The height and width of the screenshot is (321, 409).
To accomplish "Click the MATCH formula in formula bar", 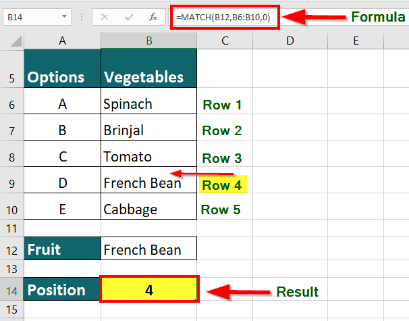I will point(225,17).
